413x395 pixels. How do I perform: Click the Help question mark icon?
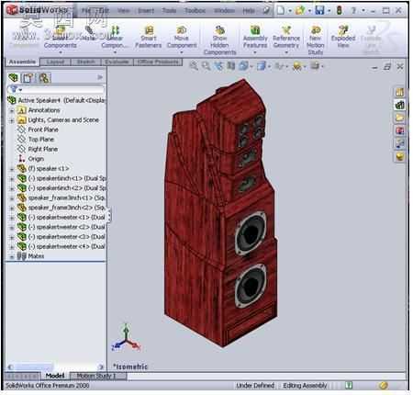pos(353,10)
